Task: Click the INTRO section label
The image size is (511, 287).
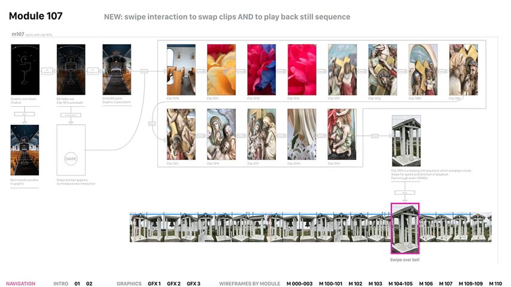Action: coord(60,283)
